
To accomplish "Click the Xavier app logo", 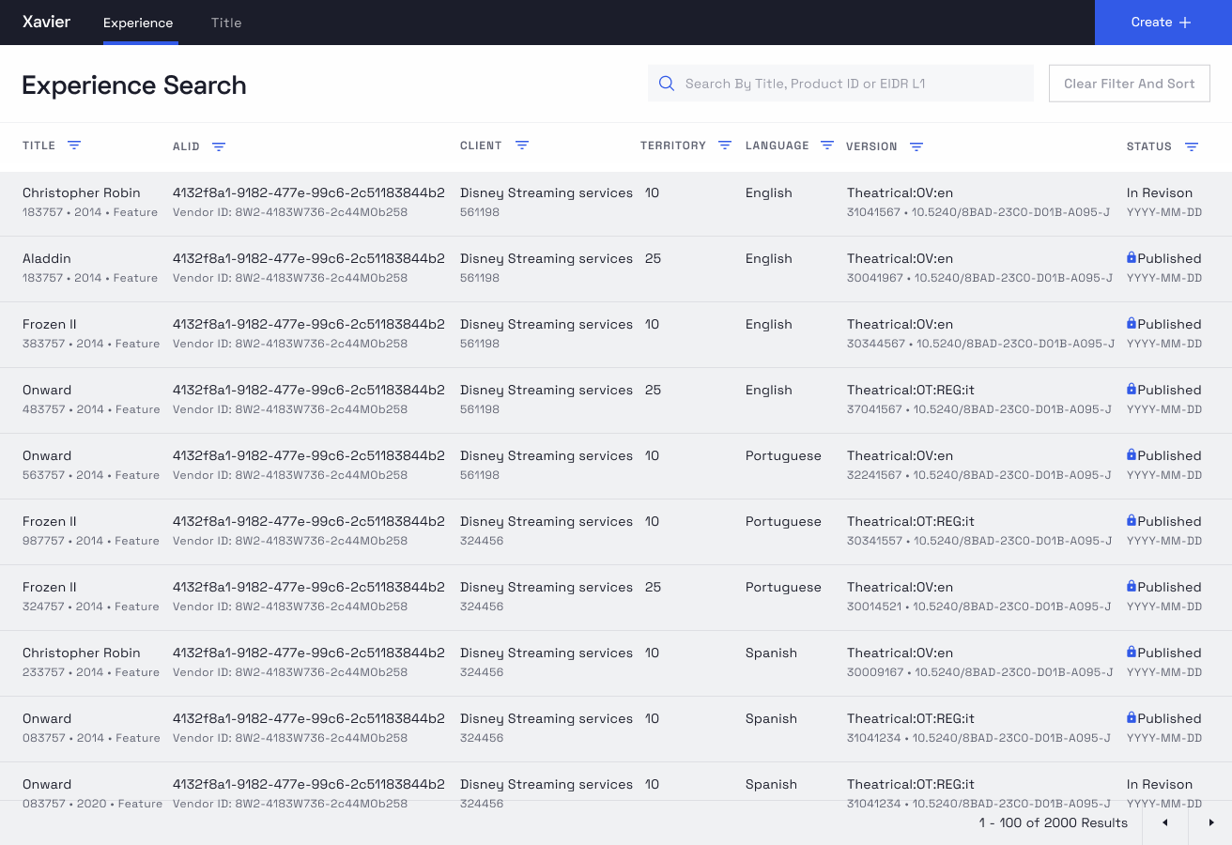I will click(47, 22).
